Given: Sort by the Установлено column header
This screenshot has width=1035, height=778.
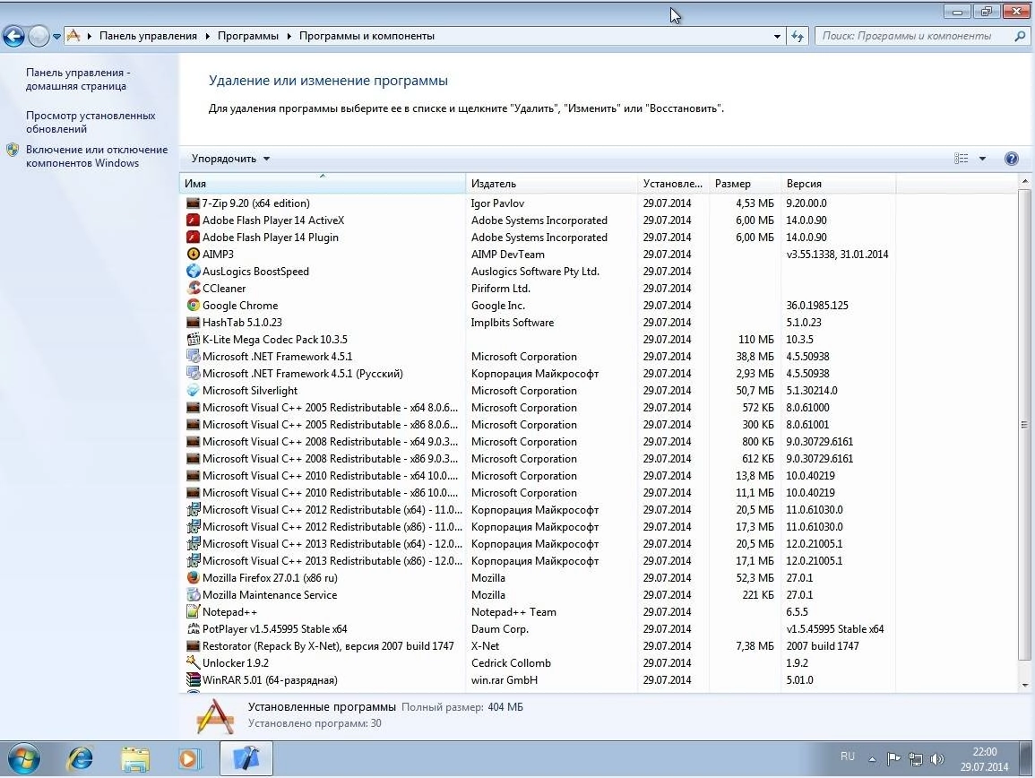Looking at the screenshot, I should 673,184.
